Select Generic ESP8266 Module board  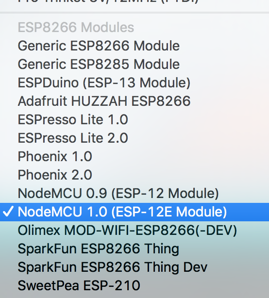tap(134, 46)
